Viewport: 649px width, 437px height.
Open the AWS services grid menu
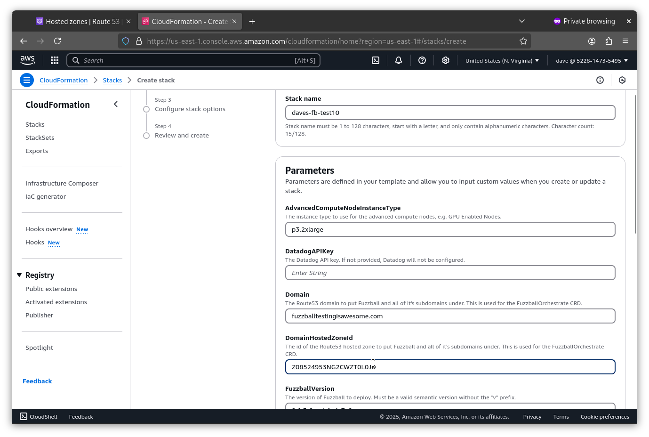pos(55,60)
